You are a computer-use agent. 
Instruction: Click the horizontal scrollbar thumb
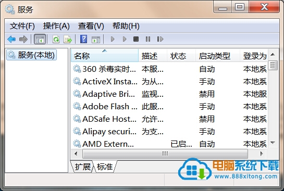click(165, 154)
